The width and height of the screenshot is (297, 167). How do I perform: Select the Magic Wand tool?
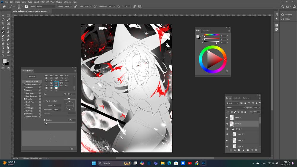[x=8, y=20]
